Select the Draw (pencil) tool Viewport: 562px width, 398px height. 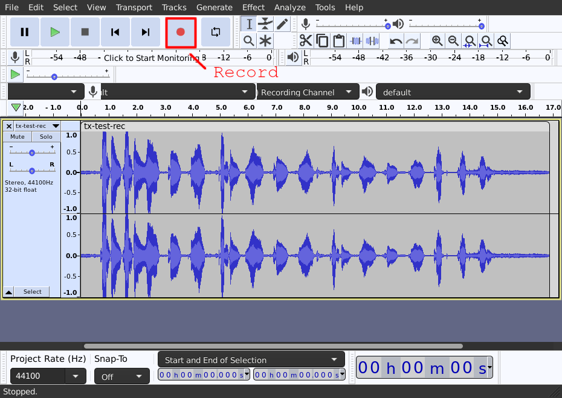[282, 24]
